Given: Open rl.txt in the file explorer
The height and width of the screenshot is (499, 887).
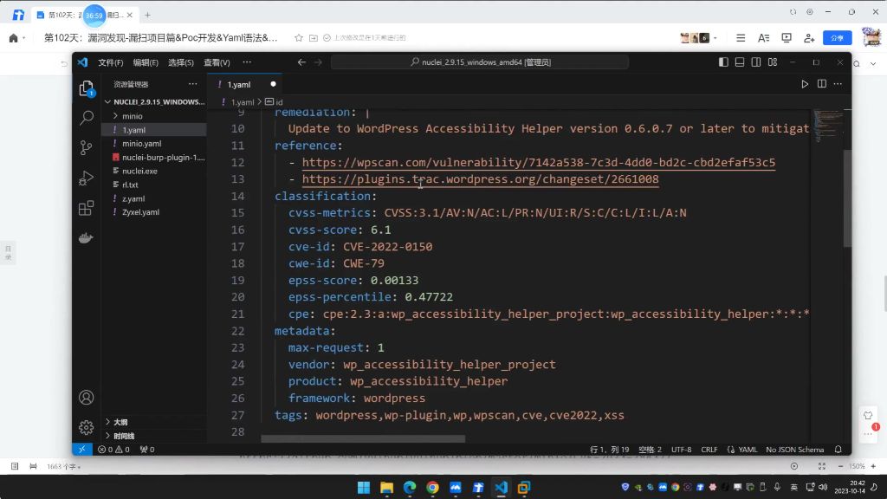Looking at the screenshot, I should pyautogui.click(x=154, y=185).
